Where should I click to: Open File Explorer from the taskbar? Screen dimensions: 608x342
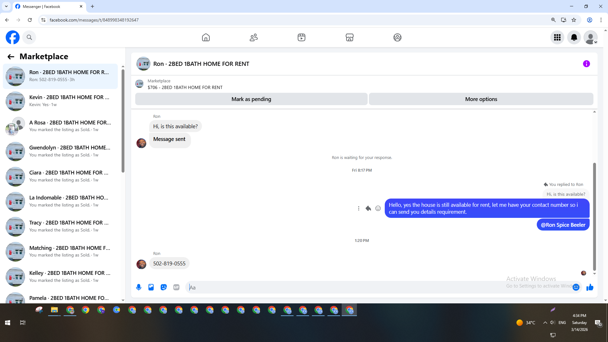point(54,310)
